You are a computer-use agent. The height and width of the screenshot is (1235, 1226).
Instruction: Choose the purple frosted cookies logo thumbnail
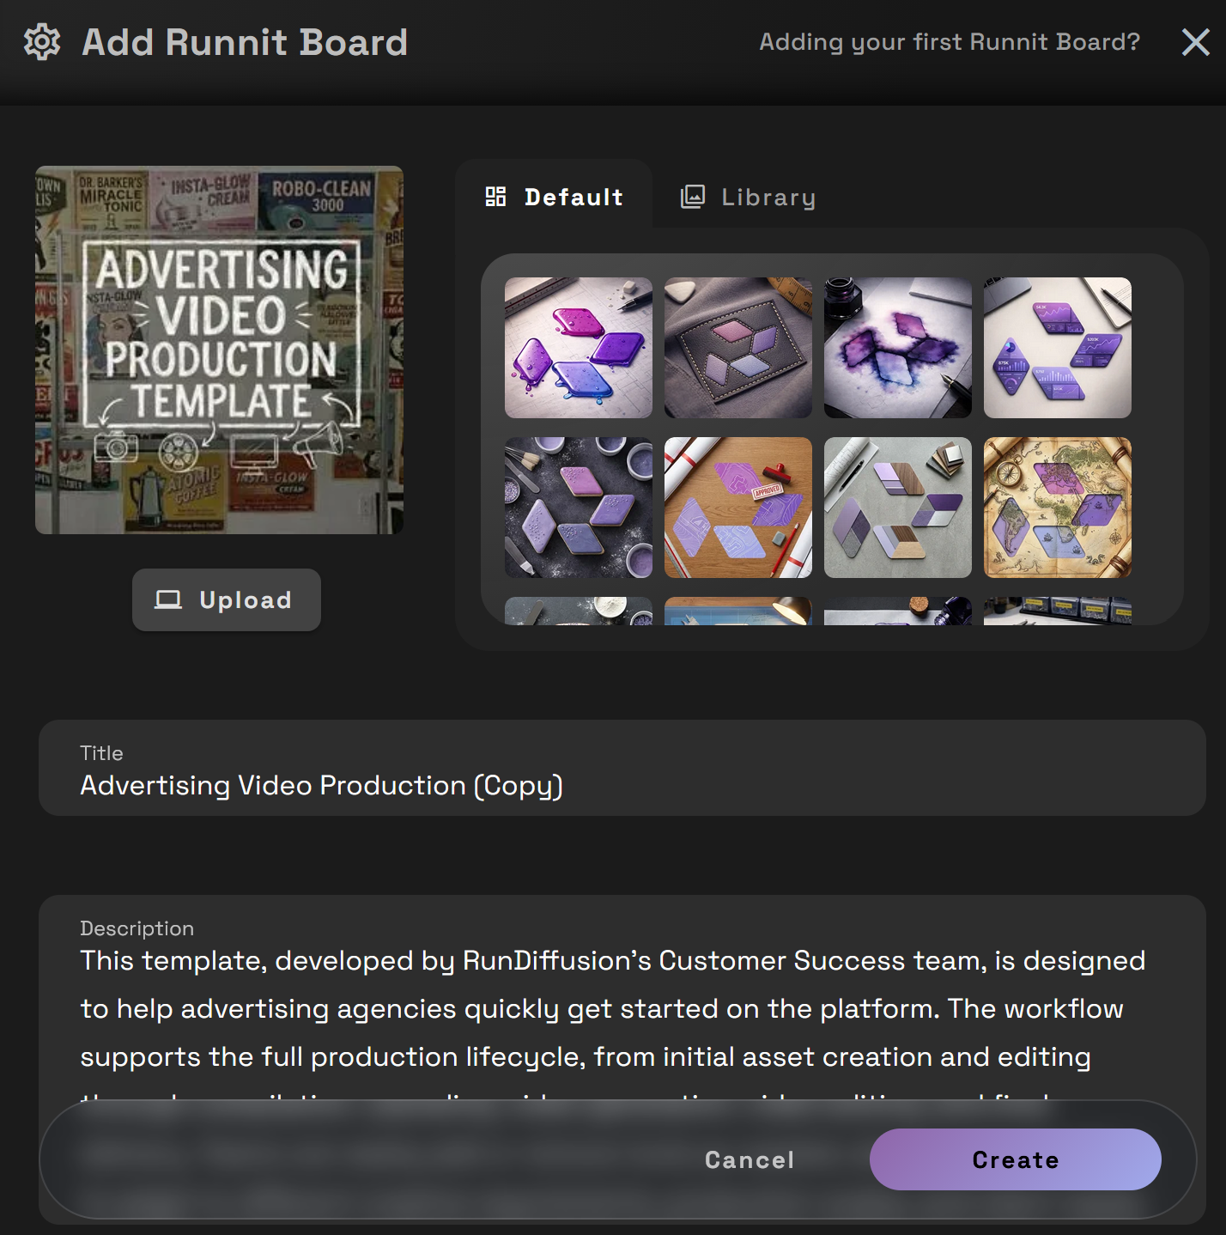pos(578,508)
